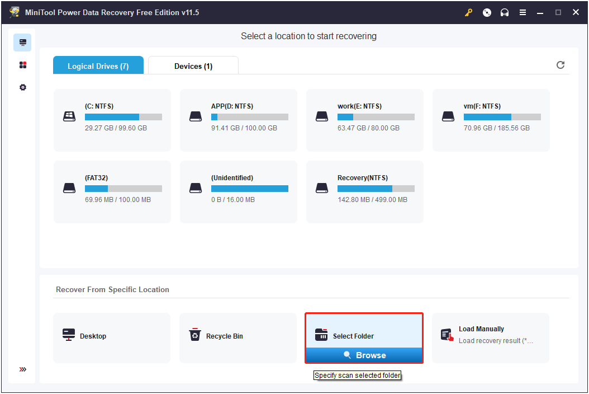Screen dimensions: 589x394
Task: Choose the APP(D: NTFS) drive
Action: tap(239, 120)
